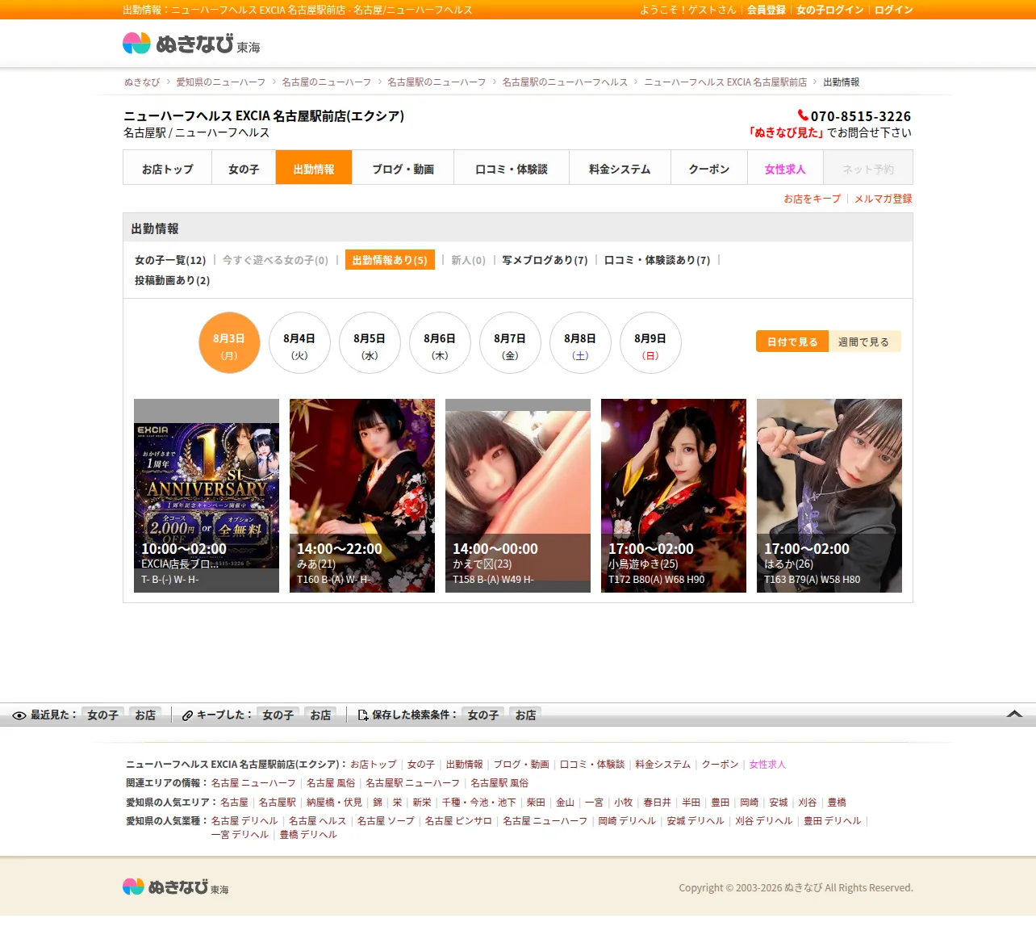Click the footer 名古屋駅 風俗 link
This screenshot has height=939, width=1036.
pos(499,783)
